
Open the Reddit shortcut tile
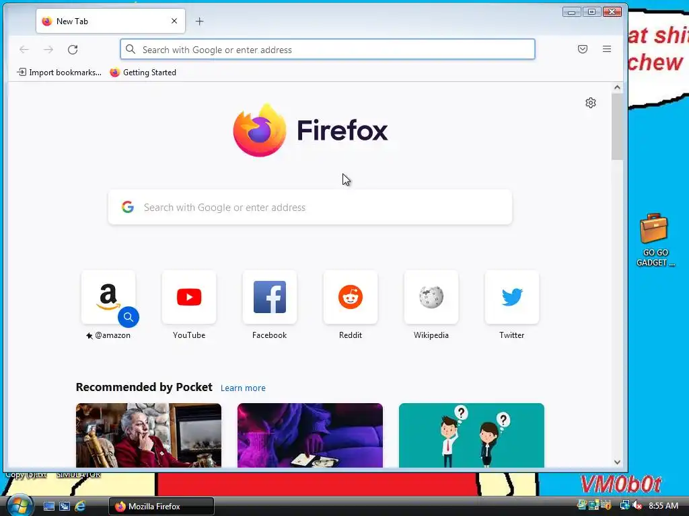351,298
